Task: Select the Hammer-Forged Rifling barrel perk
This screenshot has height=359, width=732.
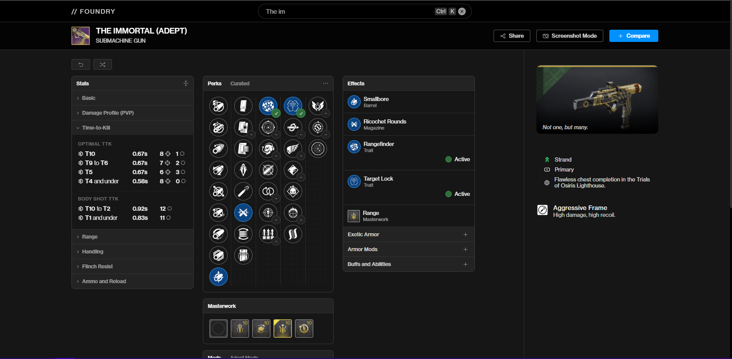Action: [219, 234]
